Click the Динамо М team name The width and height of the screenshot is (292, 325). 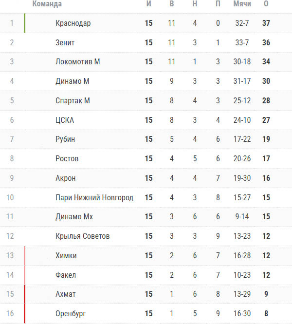point(73,81)
